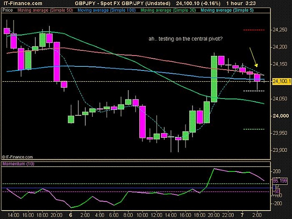The height and width of the screenshot is (219, 292).
Task: Click the 'Moving average (Simple 5)' legend label
Action: coord(227,10)
